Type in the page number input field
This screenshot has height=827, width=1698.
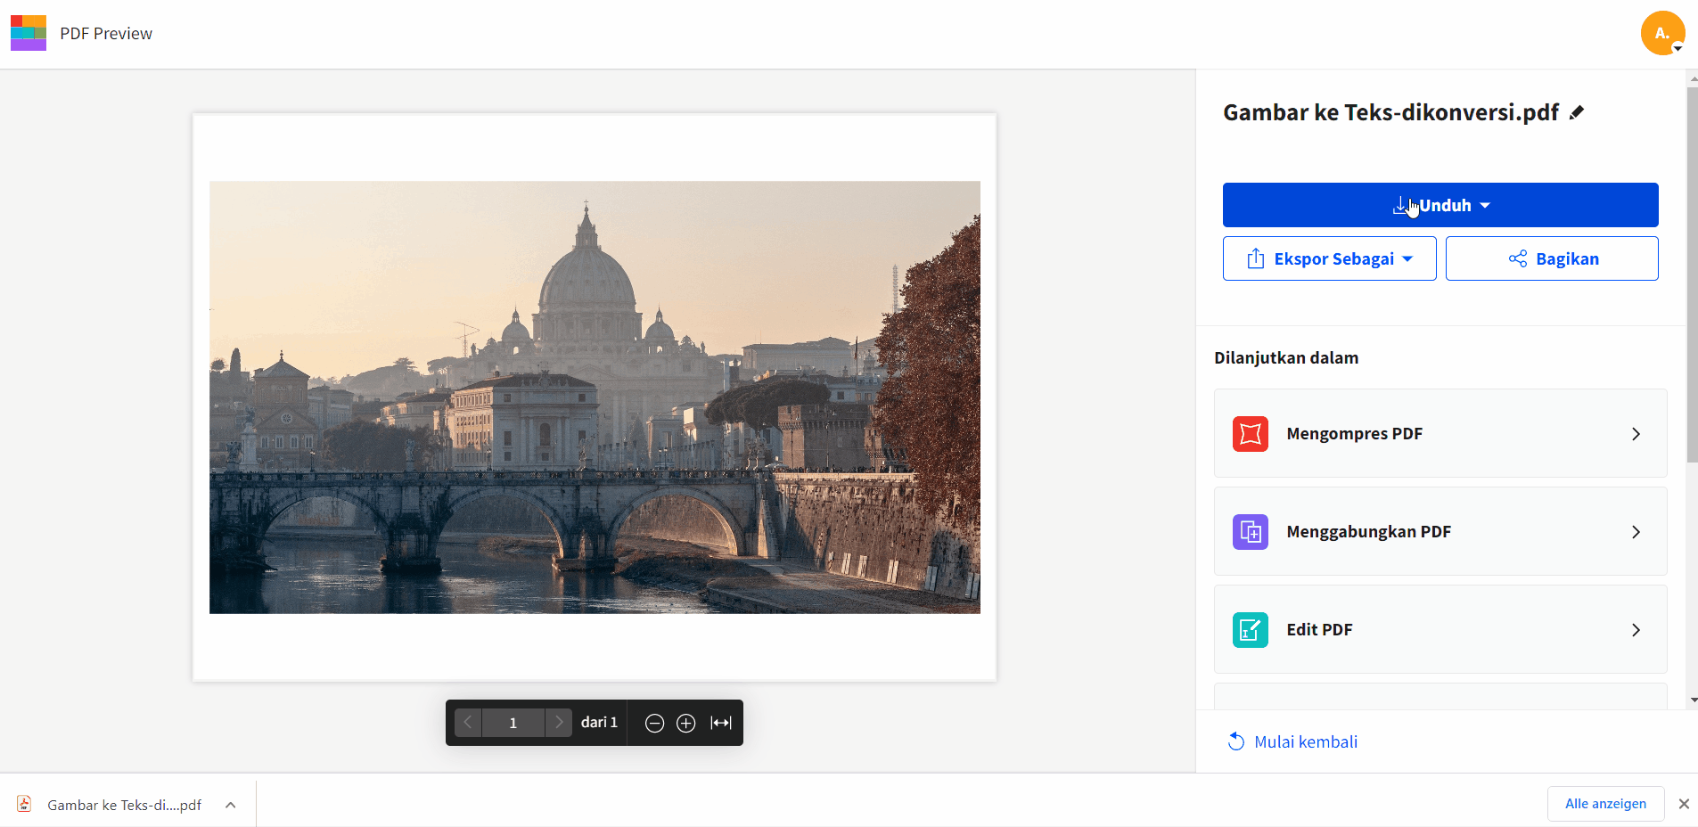tap(513, 723)
